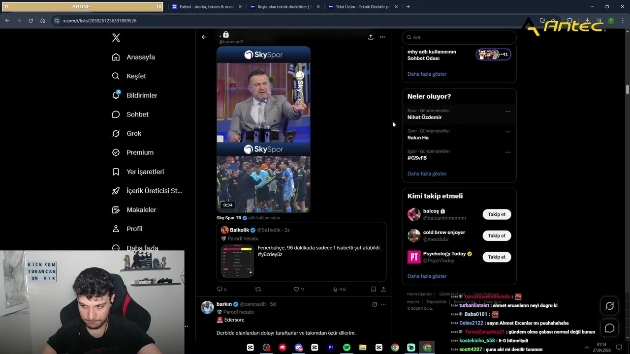Join mhy's Sohbet Odası avatars badge
The image size is (630, 354).
tap(493, 55)
